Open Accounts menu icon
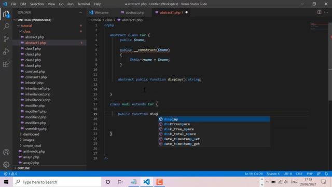Screen dimensions: 332x187 [6, 152]
